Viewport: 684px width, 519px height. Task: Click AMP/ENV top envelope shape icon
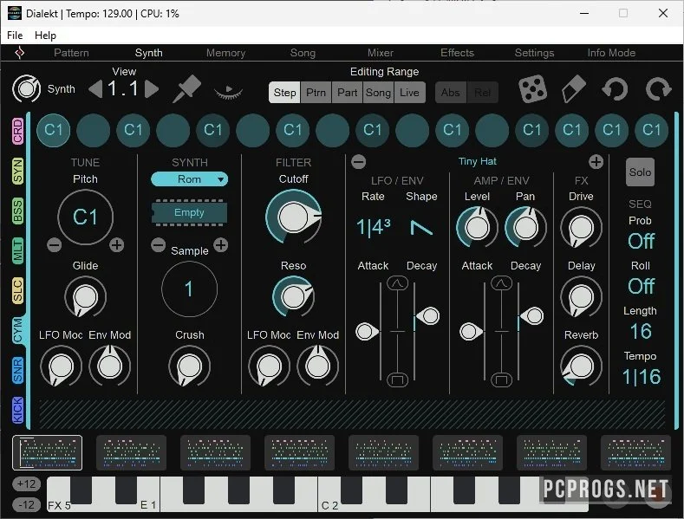click(x=502, y=283)
